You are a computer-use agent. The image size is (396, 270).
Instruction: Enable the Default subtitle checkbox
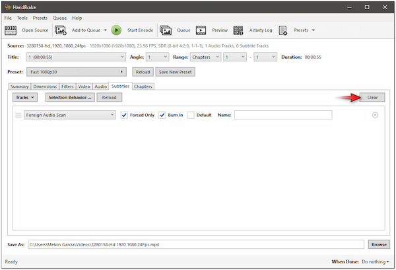click(191, 115)
